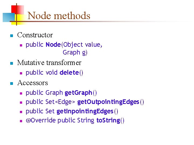Click the bold 'delete' method name
This screenshot has width=194, height=145.
pyautogui.click(x=69, y=73)
